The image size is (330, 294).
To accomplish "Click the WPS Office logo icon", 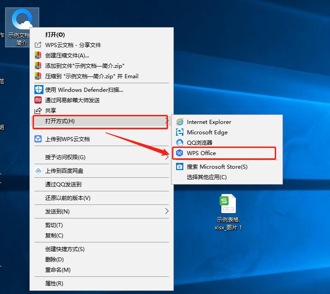I will 180,153.
